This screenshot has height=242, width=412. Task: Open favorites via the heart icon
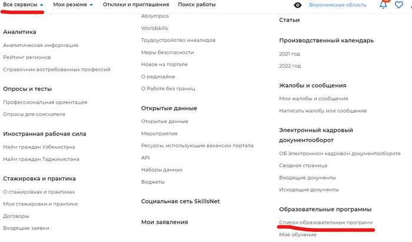coord(398,5)
